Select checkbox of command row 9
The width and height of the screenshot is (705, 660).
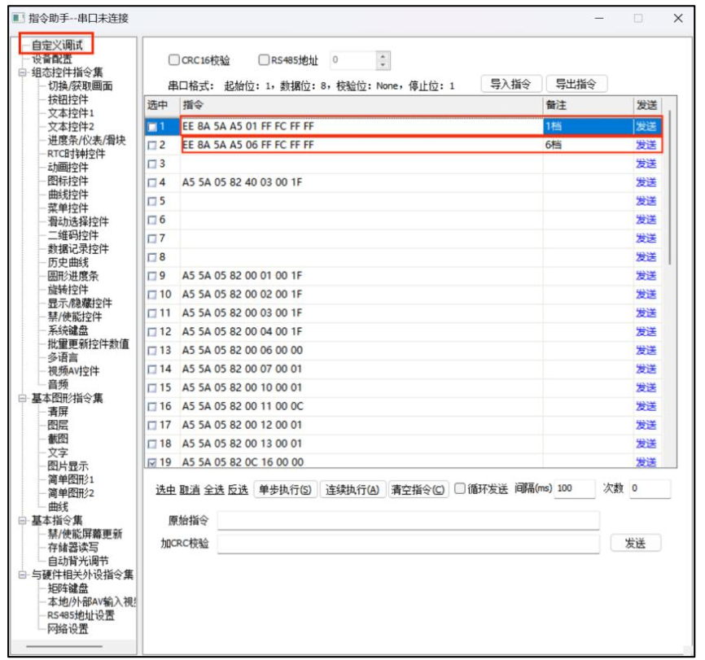[152, 277]
